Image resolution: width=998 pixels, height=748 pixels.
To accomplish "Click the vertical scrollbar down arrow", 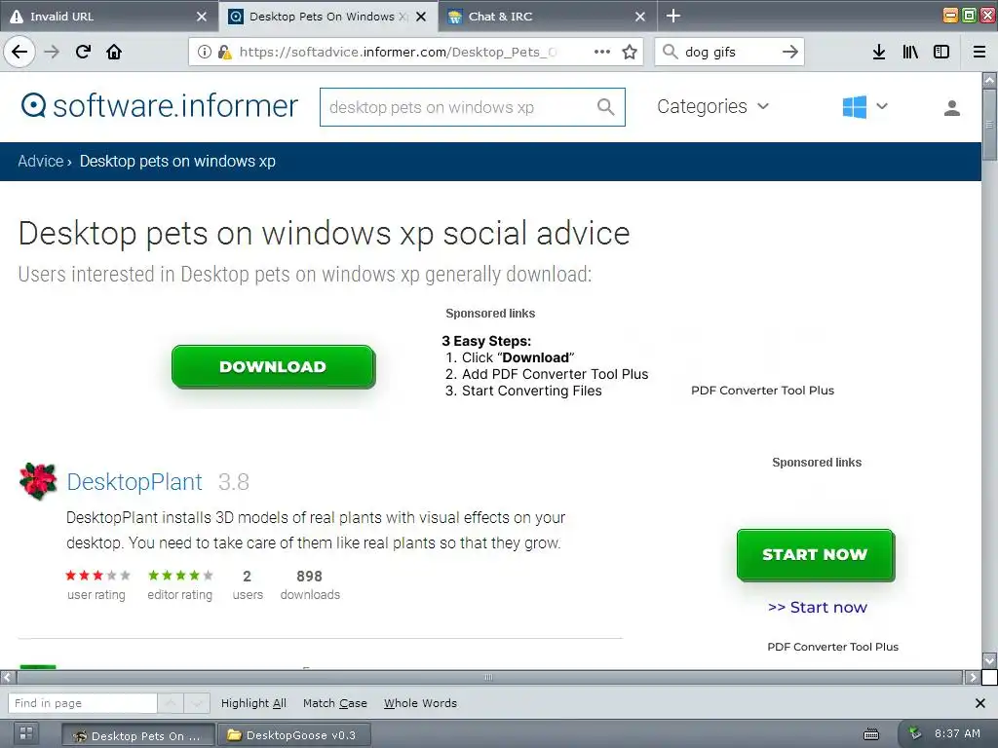I will click(x=989, y=659).
